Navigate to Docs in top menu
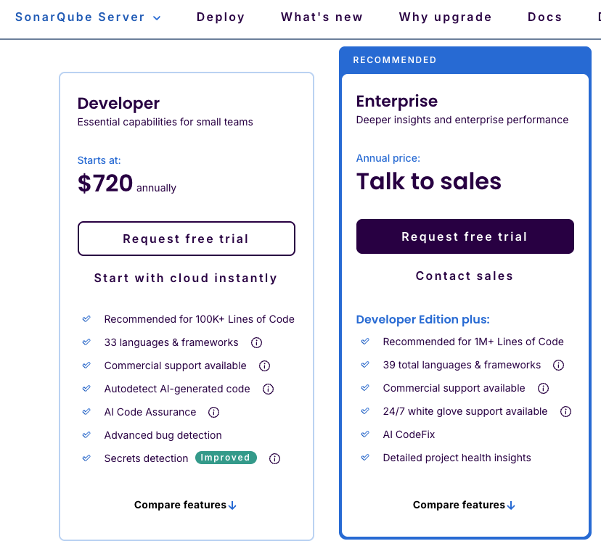 (x=544, y=17)
